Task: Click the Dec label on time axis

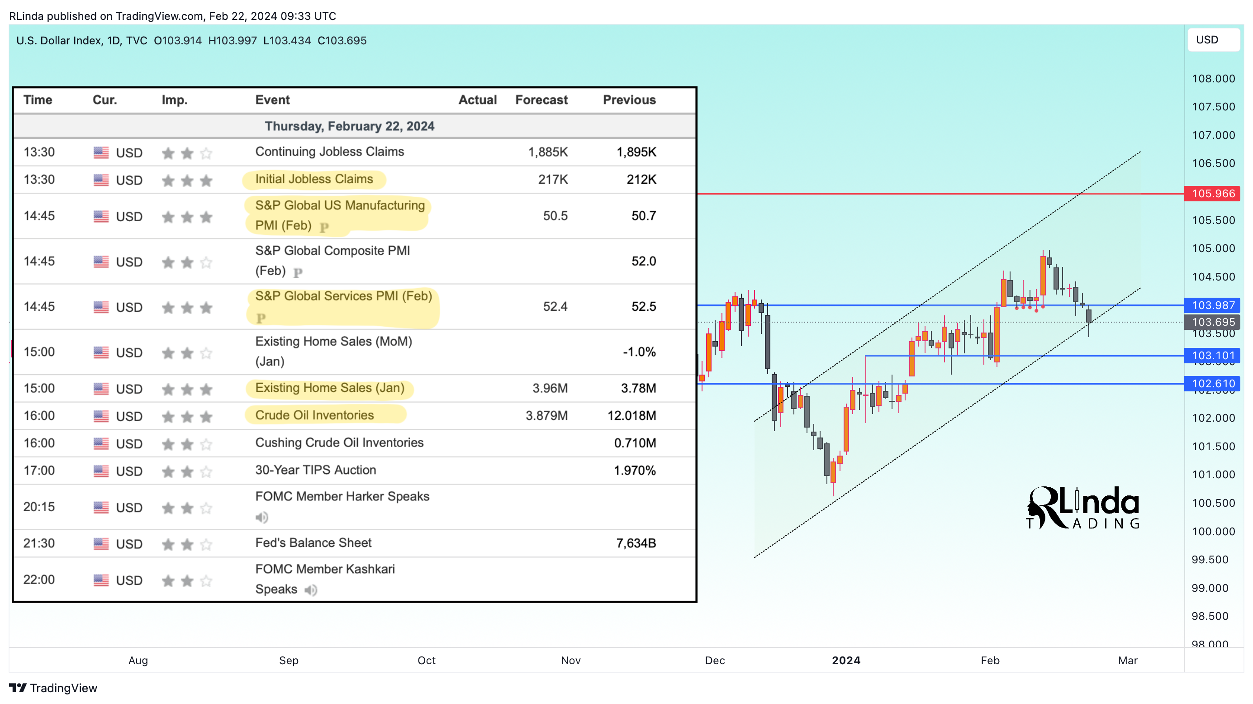Action: (x=715, y=660)
